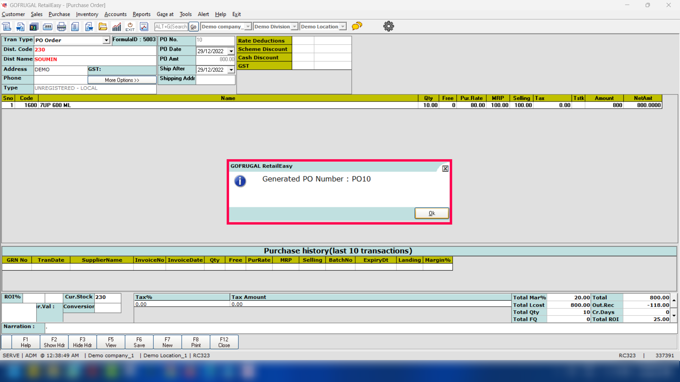
Task: Click the bar chart growth icon
Action: pyautogui.click(x=117, y=27)
